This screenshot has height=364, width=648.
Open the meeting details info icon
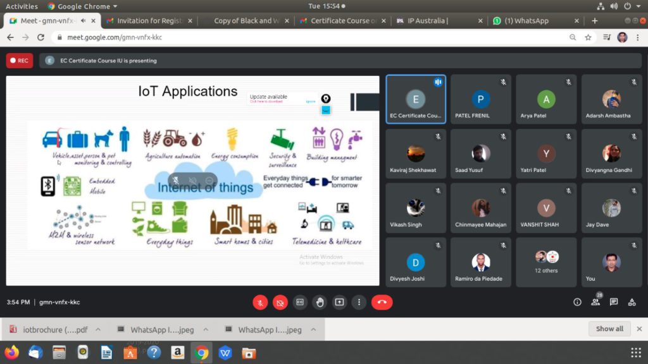tap(577, 302)
